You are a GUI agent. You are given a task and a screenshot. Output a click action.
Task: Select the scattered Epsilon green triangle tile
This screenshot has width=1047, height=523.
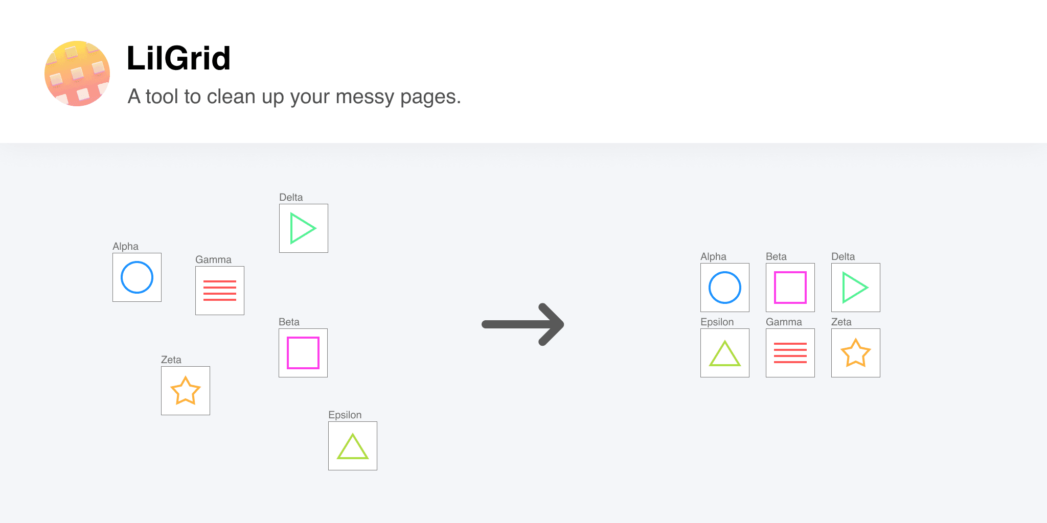click(x=353, y=446)
